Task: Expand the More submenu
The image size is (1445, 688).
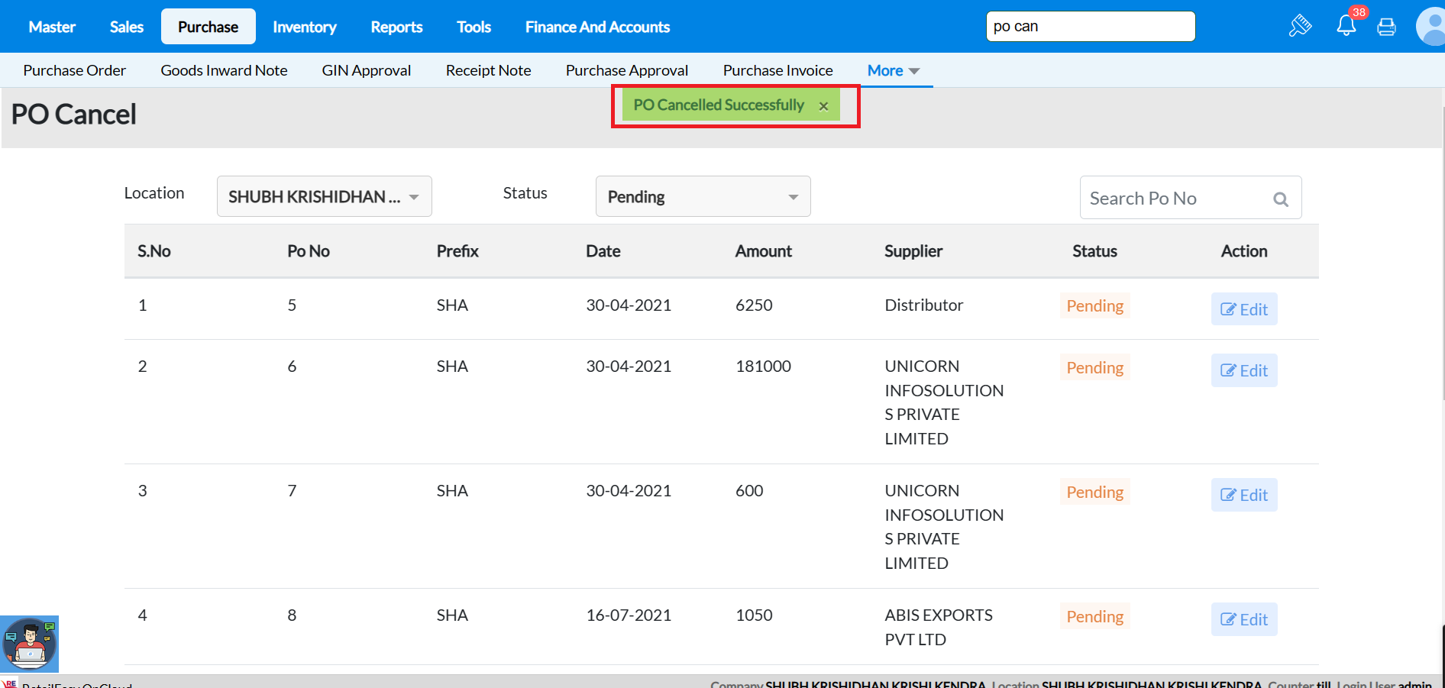Action: [893, 70]
